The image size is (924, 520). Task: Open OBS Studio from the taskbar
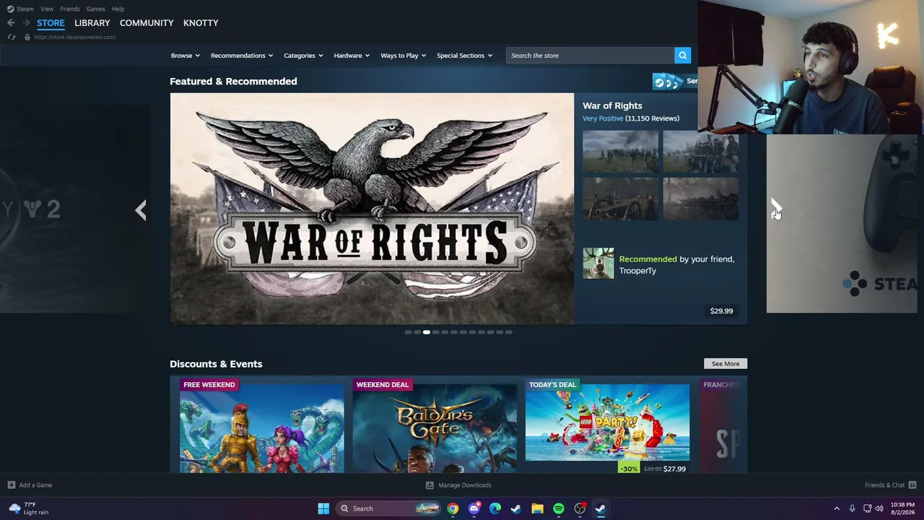580,508
